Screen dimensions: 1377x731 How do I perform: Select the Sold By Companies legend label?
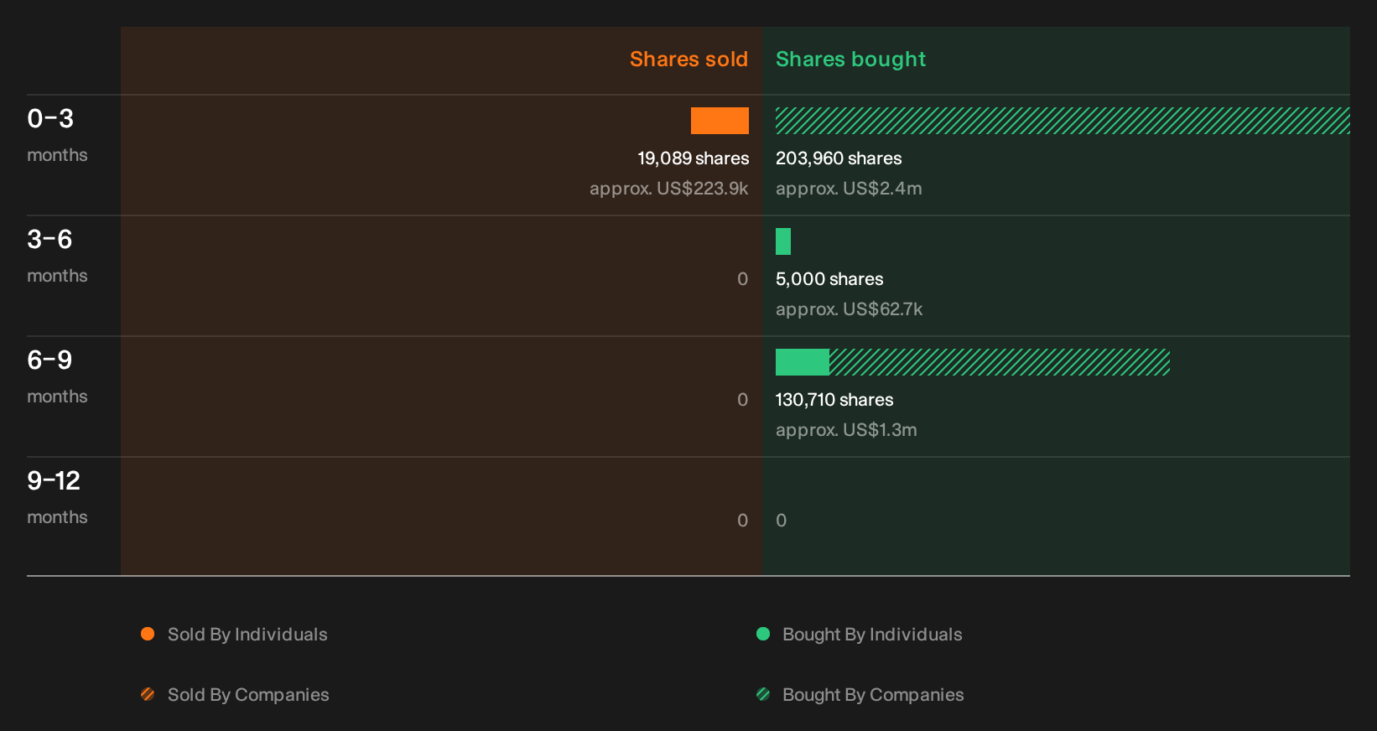[248, 695]
